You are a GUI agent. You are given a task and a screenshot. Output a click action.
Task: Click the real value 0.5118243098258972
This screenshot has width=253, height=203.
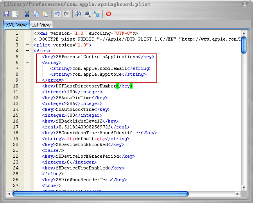[x=84, y=127]
